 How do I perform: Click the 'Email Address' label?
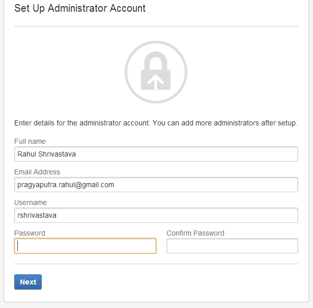(37, 172)
